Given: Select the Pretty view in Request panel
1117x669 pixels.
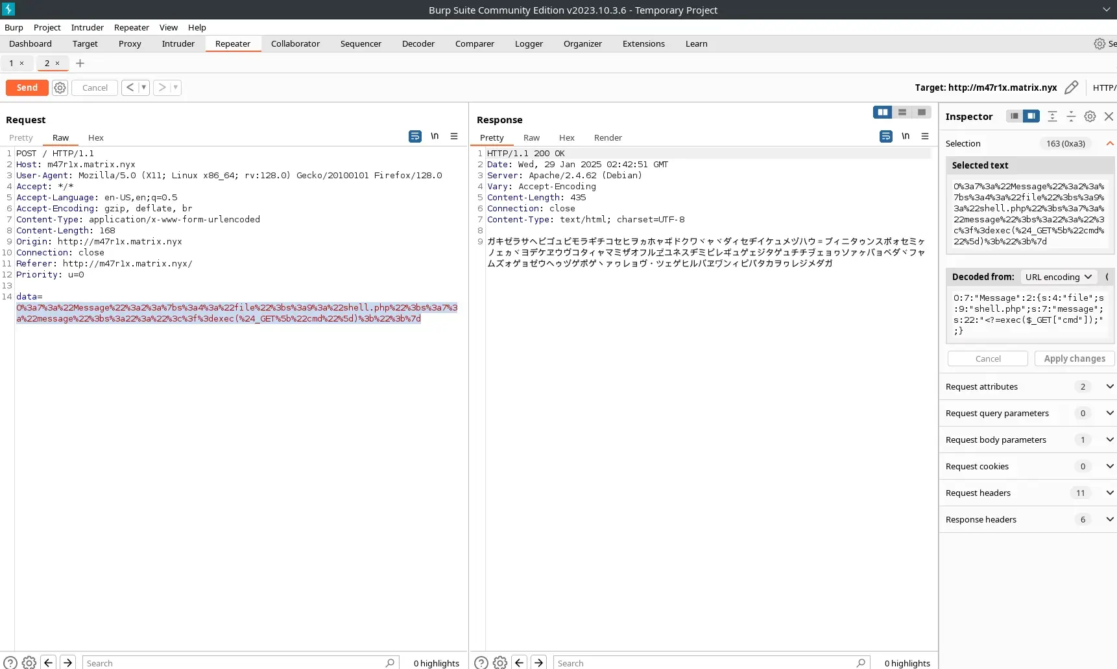Looking at the screenshot, I should 21,137.
